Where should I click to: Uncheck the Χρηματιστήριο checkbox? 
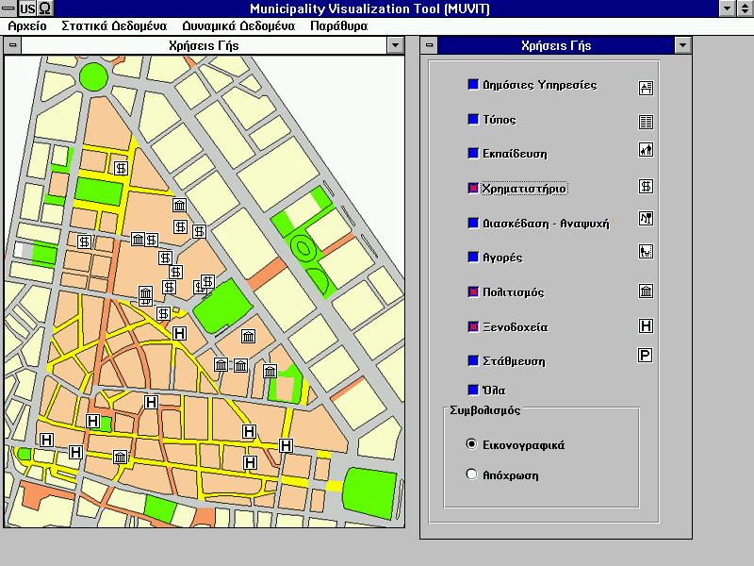pos(473,188)
